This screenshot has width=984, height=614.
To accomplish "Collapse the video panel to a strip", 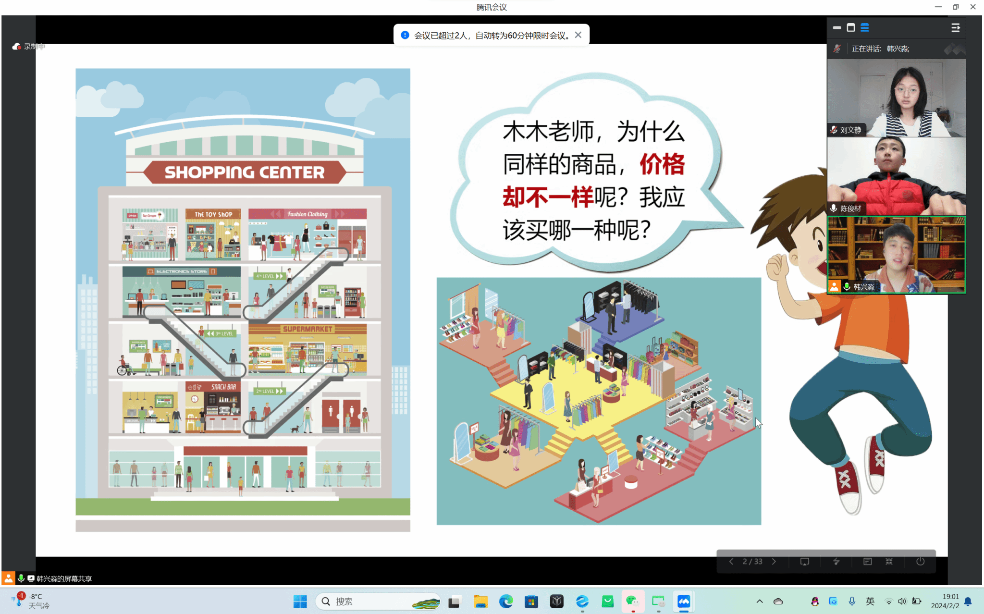I will click(837, 28).
